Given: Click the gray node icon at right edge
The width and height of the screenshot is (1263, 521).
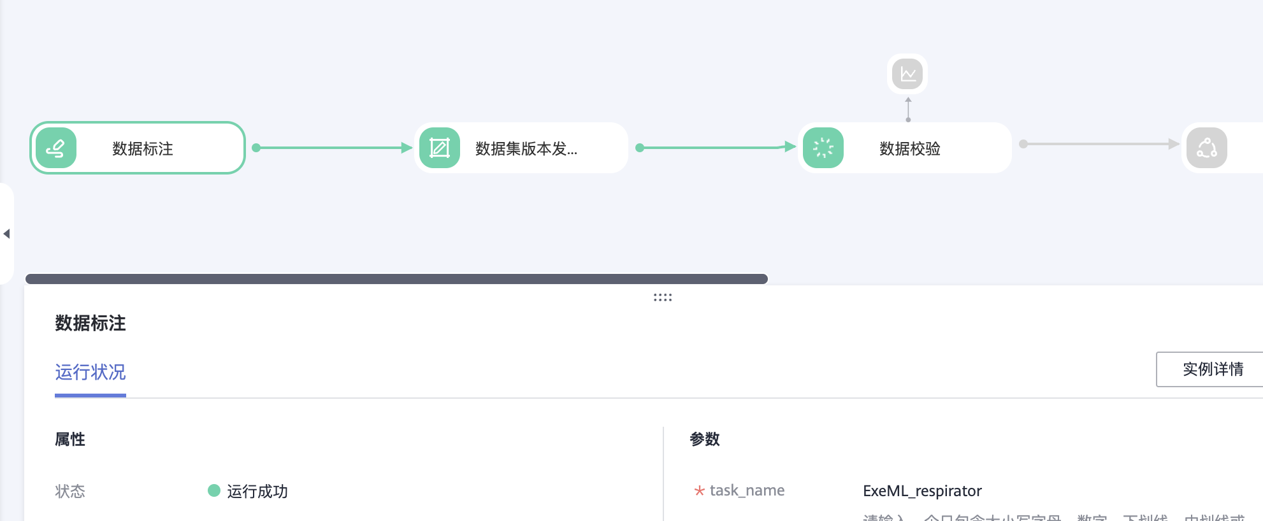Looking at the screenshot, I should (1207, 148).
